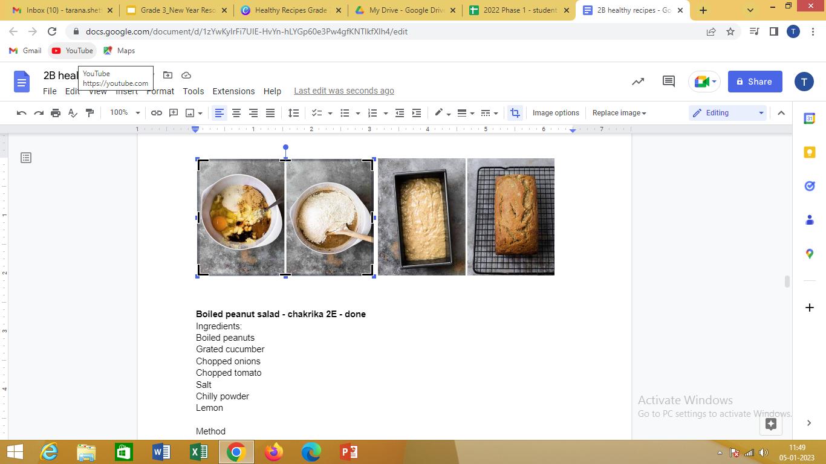
Task: Expand the numbered list dropdown arrow
Action: pyautogui.click(x=386, y=113)
